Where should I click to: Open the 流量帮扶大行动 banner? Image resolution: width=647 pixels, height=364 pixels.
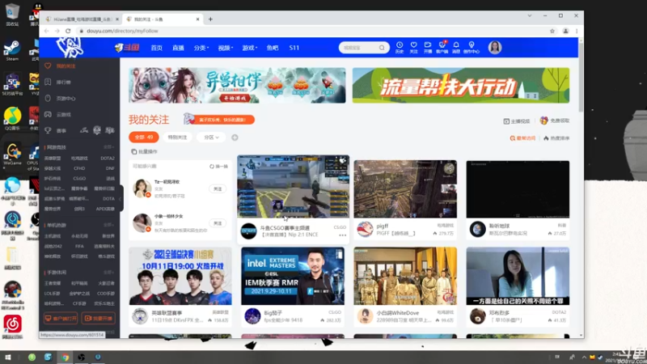pos(461,86)
